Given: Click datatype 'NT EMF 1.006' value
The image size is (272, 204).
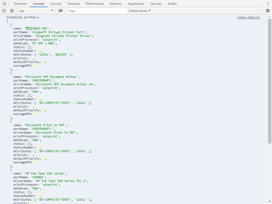Looking at the screenshot, I should click(44, 43).
